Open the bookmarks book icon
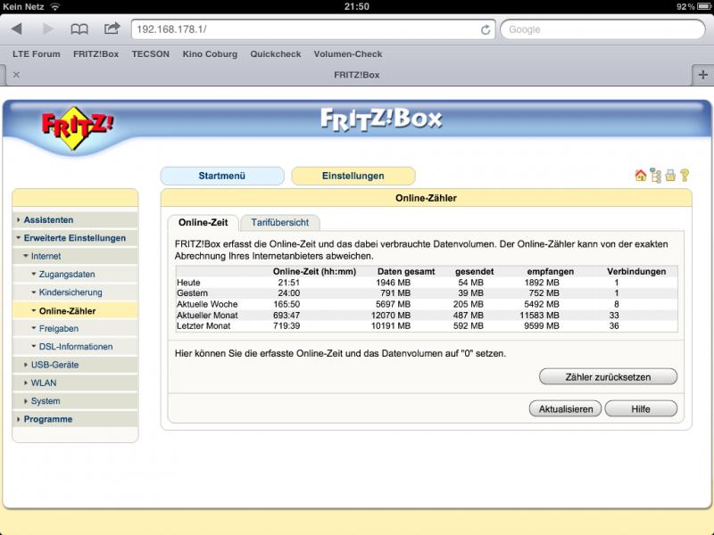The height and width of the screenshot is (535, 714). pyautogui.click(x=79, y=29)
